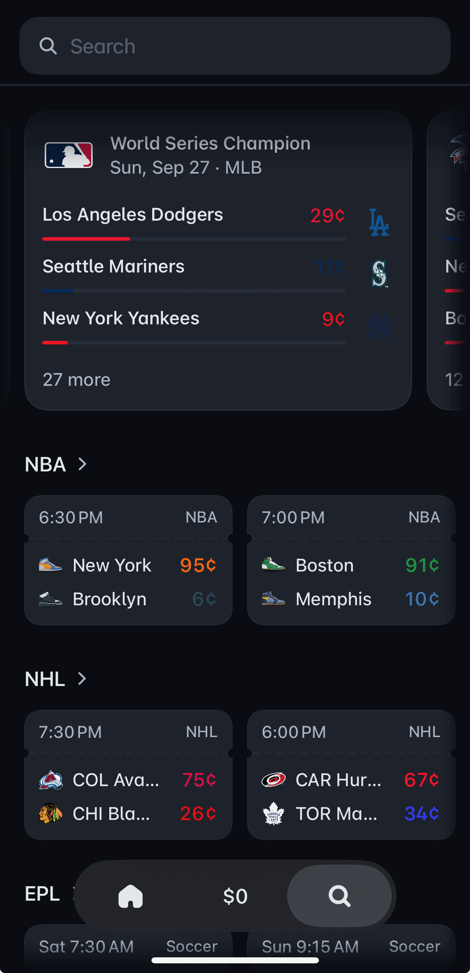Click the Dodgers odds progress bar
The height and width of the screenshot is (973, 470).
pos(194,239)
